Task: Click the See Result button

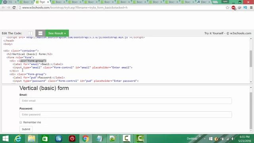Action: (x=57, y=33)
